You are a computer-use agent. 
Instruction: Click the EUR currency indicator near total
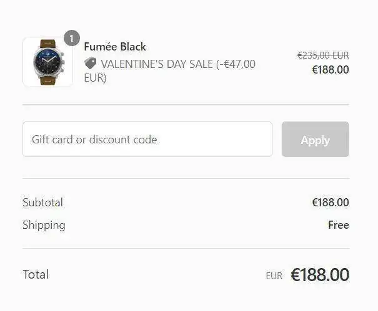(x=274, y=275)
